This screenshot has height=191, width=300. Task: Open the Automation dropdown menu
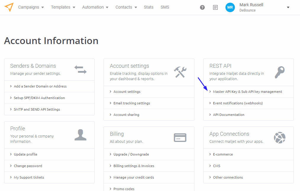click(x=95, y=7)
